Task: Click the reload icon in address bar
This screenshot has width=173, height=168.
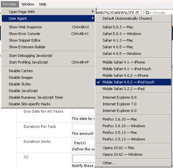Action: coord(137,13)
